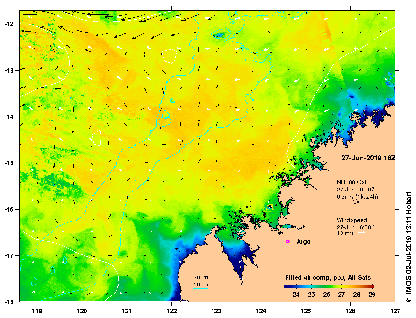Click the NRT00 GSL label
The image size is (416, 318).
352,182
